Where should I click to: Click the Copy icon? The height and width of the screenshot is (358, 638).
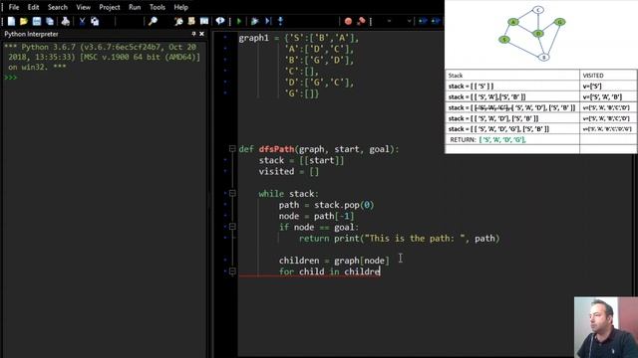click(95, 21)
